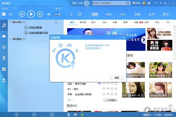Go back with the left arrow
The image size is (176, 117).
72,14
